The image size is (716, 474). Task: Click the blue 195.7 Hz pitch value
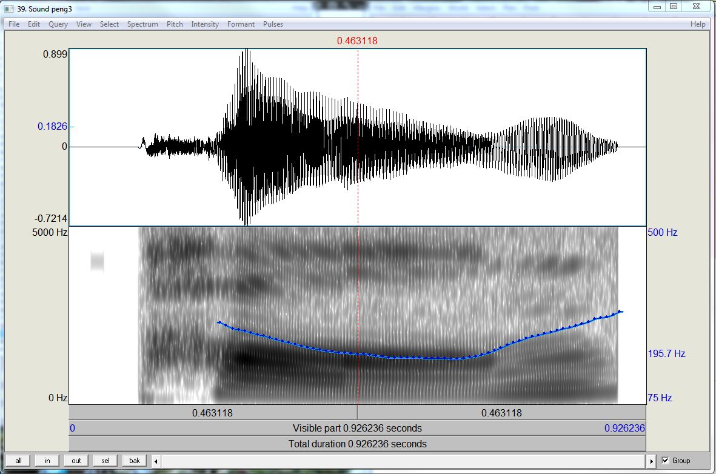pyautogui.click(x=666, y=353)
